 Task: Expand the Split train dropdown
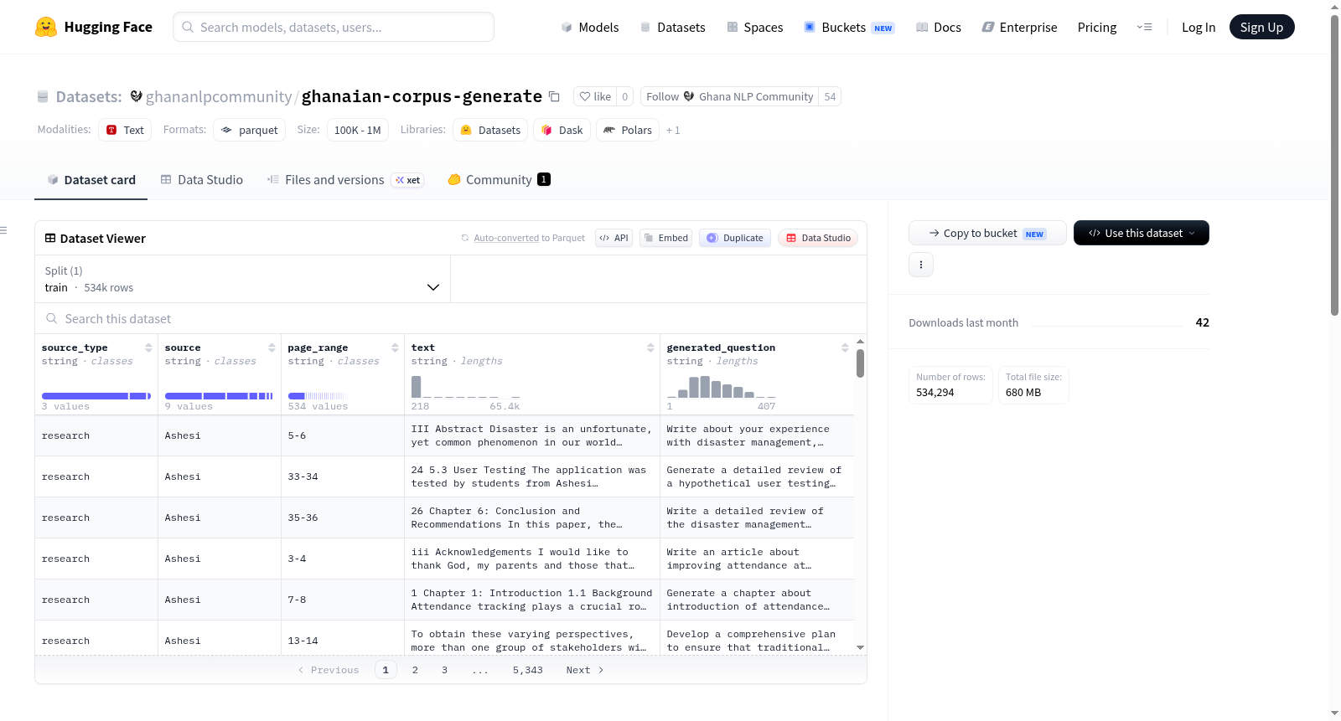(x=242, y=279)
